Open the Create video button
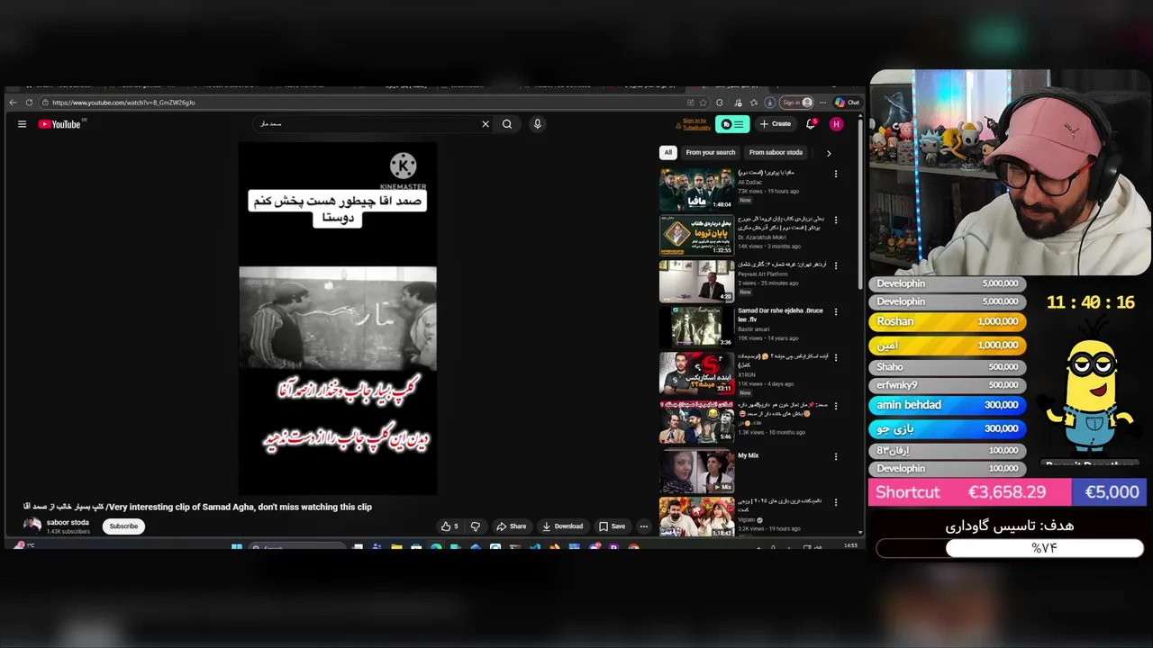Image resolution: width=1153 pixels, height=648 pixels. tap(775, 124)
